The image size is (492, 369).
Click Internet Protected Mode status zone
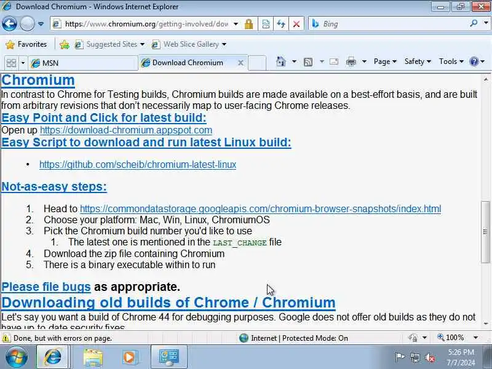(x=294, y=338)
